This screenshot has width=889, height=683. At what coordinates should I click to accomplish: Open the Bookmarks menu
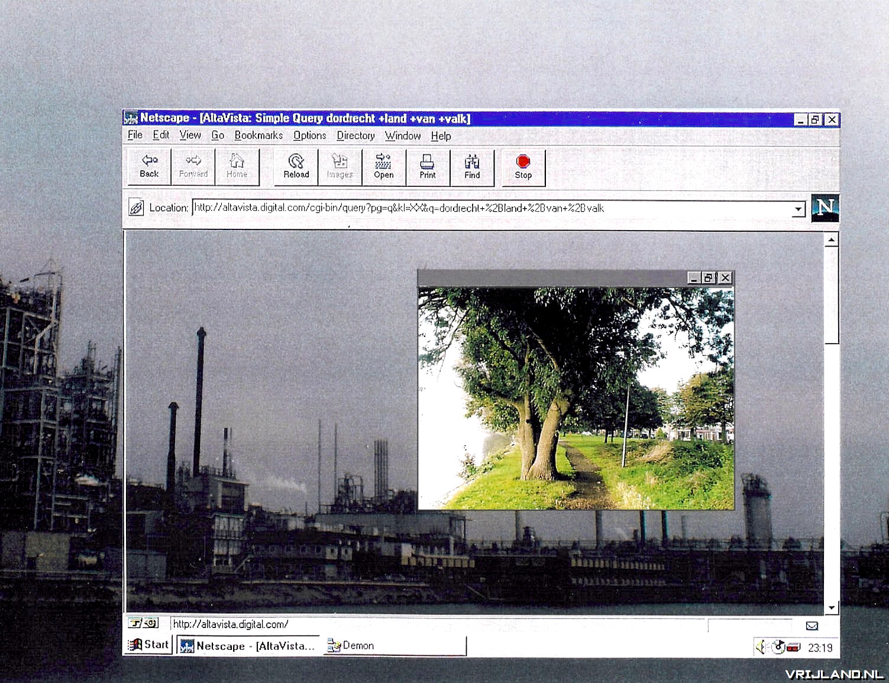(x=258, y=135)
